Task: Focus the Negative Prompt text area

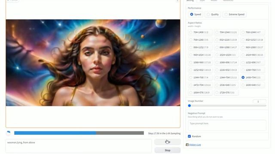Action: (x=227, y=125)
